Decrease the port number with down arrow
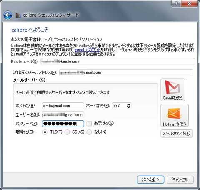The height and width of the screenshot is (190, 200). pyautogui.click(x=129, y=107)
